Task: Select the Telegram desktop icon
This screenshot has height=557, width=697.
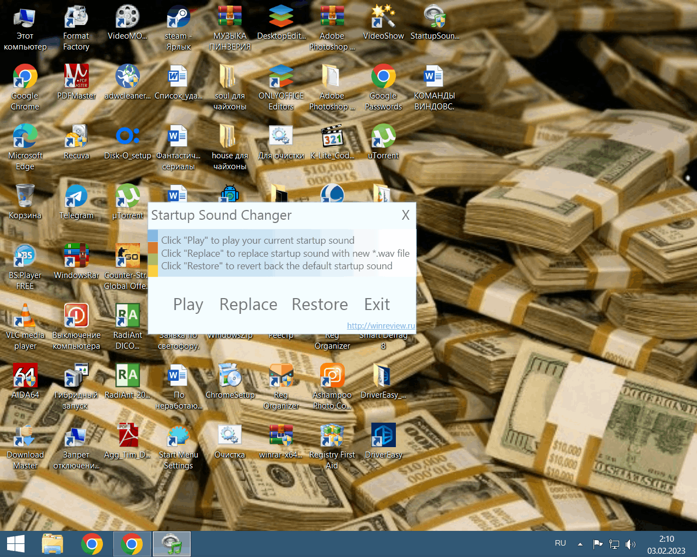Action: (x=76, y=202)
